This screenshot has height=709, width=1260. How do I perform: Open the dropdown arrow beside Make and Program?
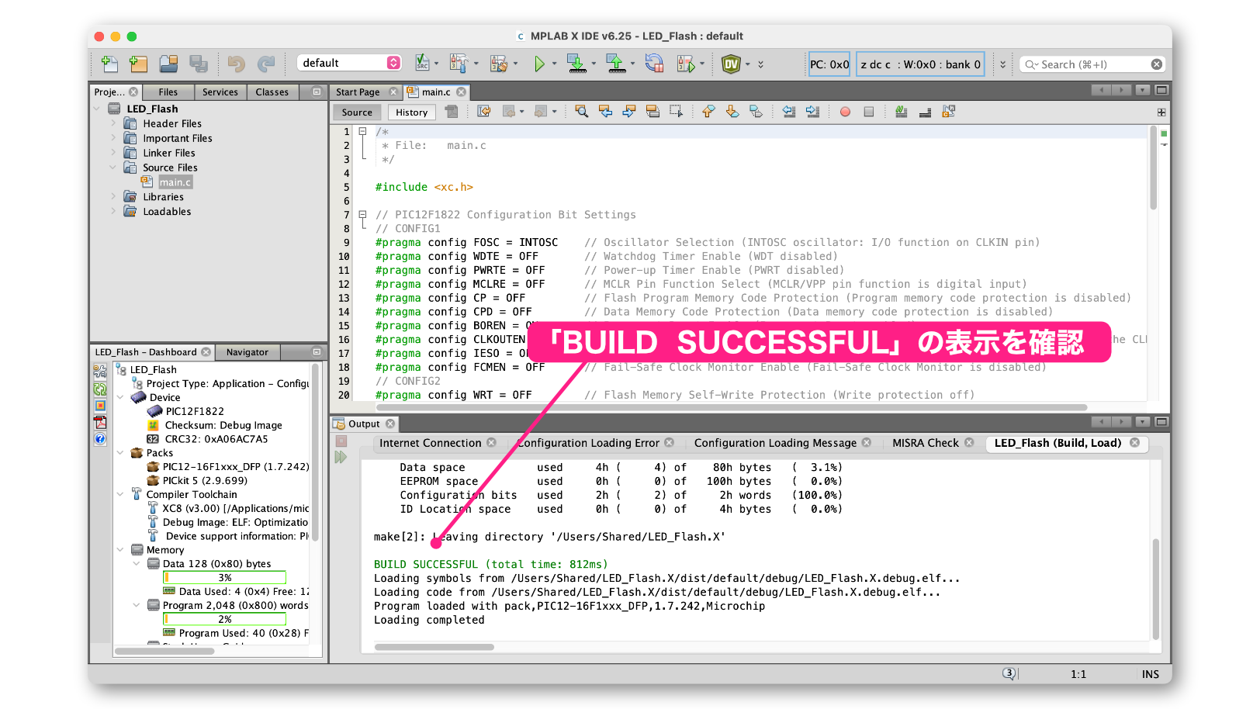pyautogui.click(x=594, y=64)
